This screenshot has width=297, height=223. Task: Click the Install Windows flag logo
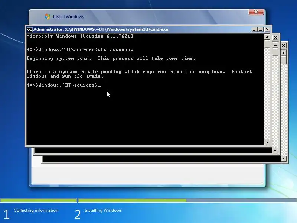coord(48,16)
